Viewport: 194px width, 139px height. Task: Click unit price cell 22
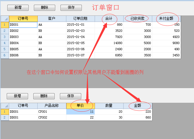(x=80, y=117)
